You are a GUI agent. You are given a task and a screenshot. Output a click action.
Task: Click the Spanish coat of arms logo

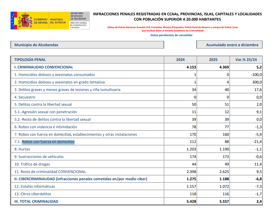coord(25,20)
